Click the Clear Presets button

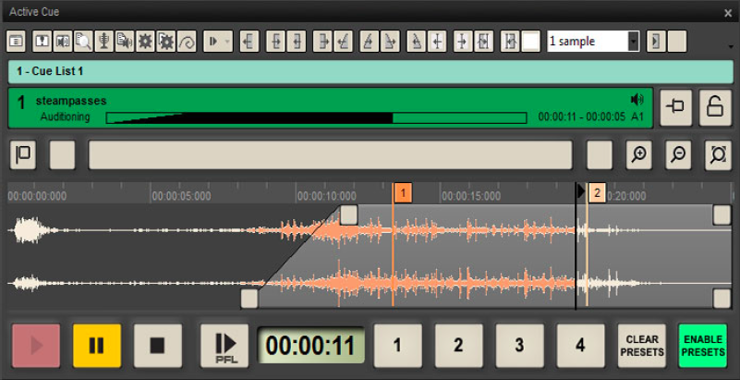(641, 346)
